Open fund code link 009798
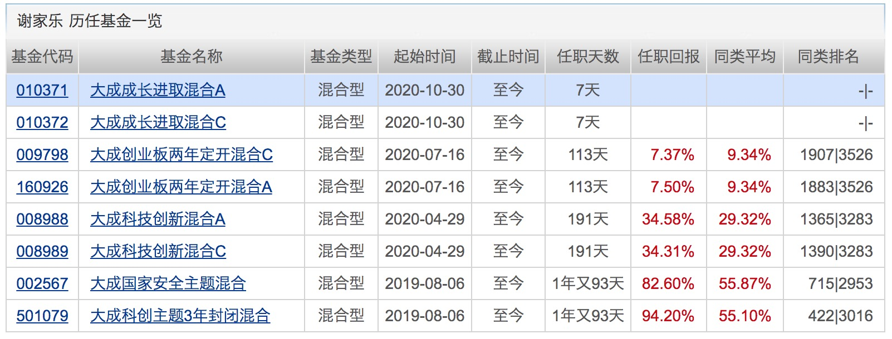The image size is (892, 339). click(42, 155)
